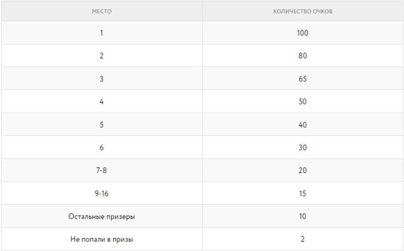Click the КОЛИЧЕСТВО ОЧКОВ column header
Viewport: 404px width, 251px height.
coord(302,11)
